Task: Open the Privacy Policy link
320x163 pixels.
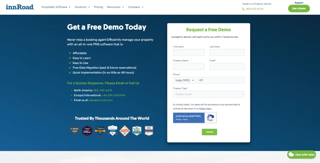Action: [205, 109]
